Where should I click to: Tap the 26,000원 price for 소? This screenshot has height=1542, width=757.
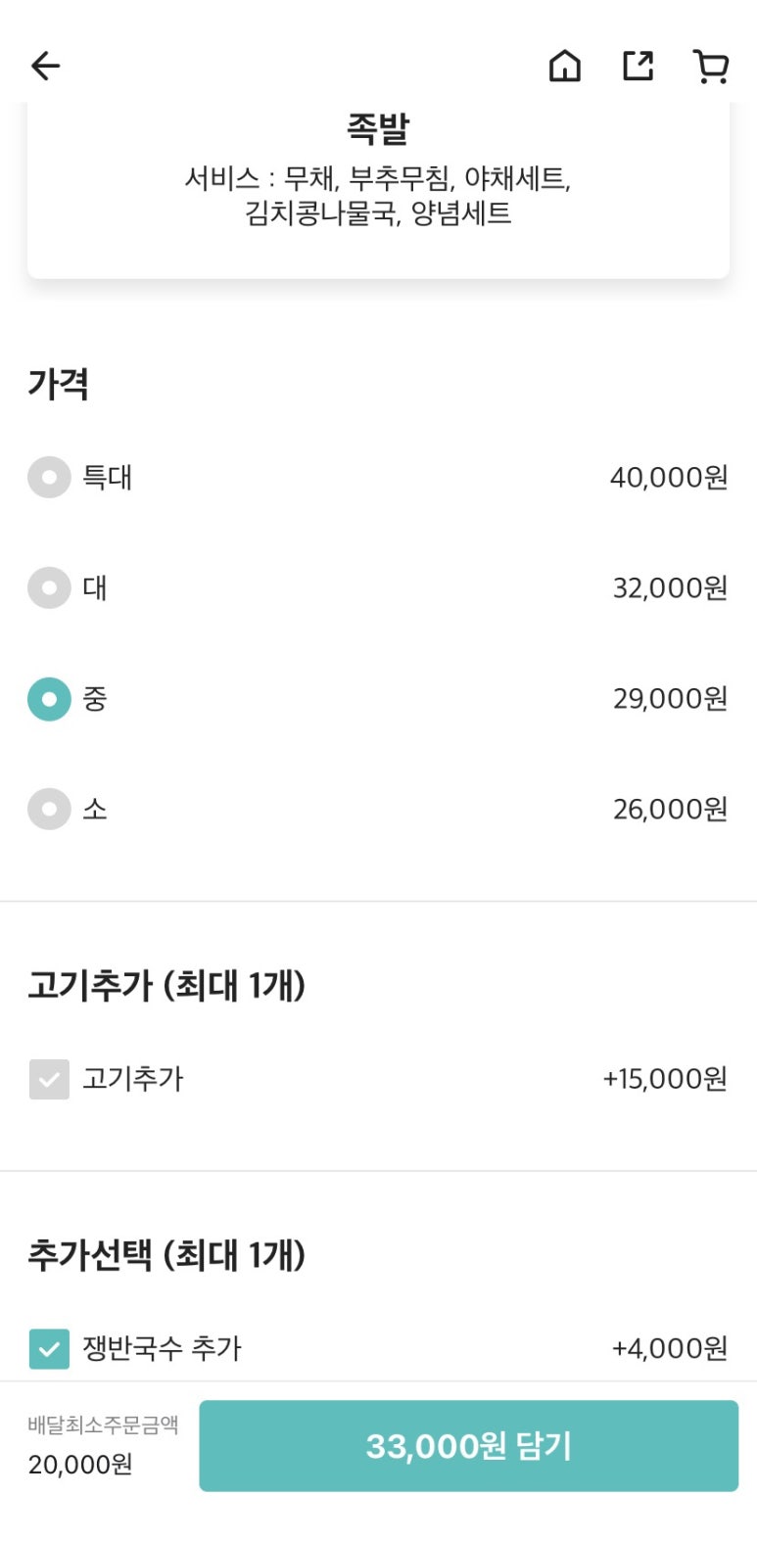click(x=670, y=810)
